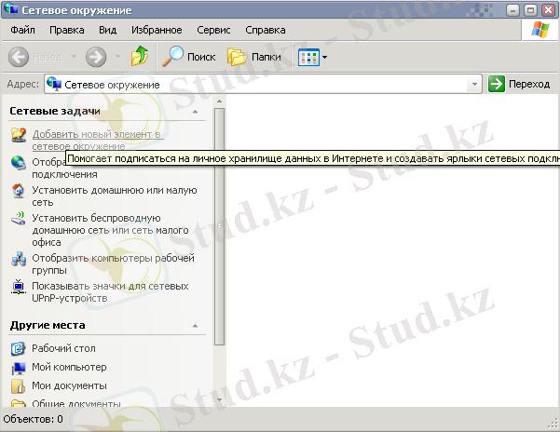Click the Windows flag logo
Image resolution: width=560 pixels, height=432 pixels.
click(540, 30)
